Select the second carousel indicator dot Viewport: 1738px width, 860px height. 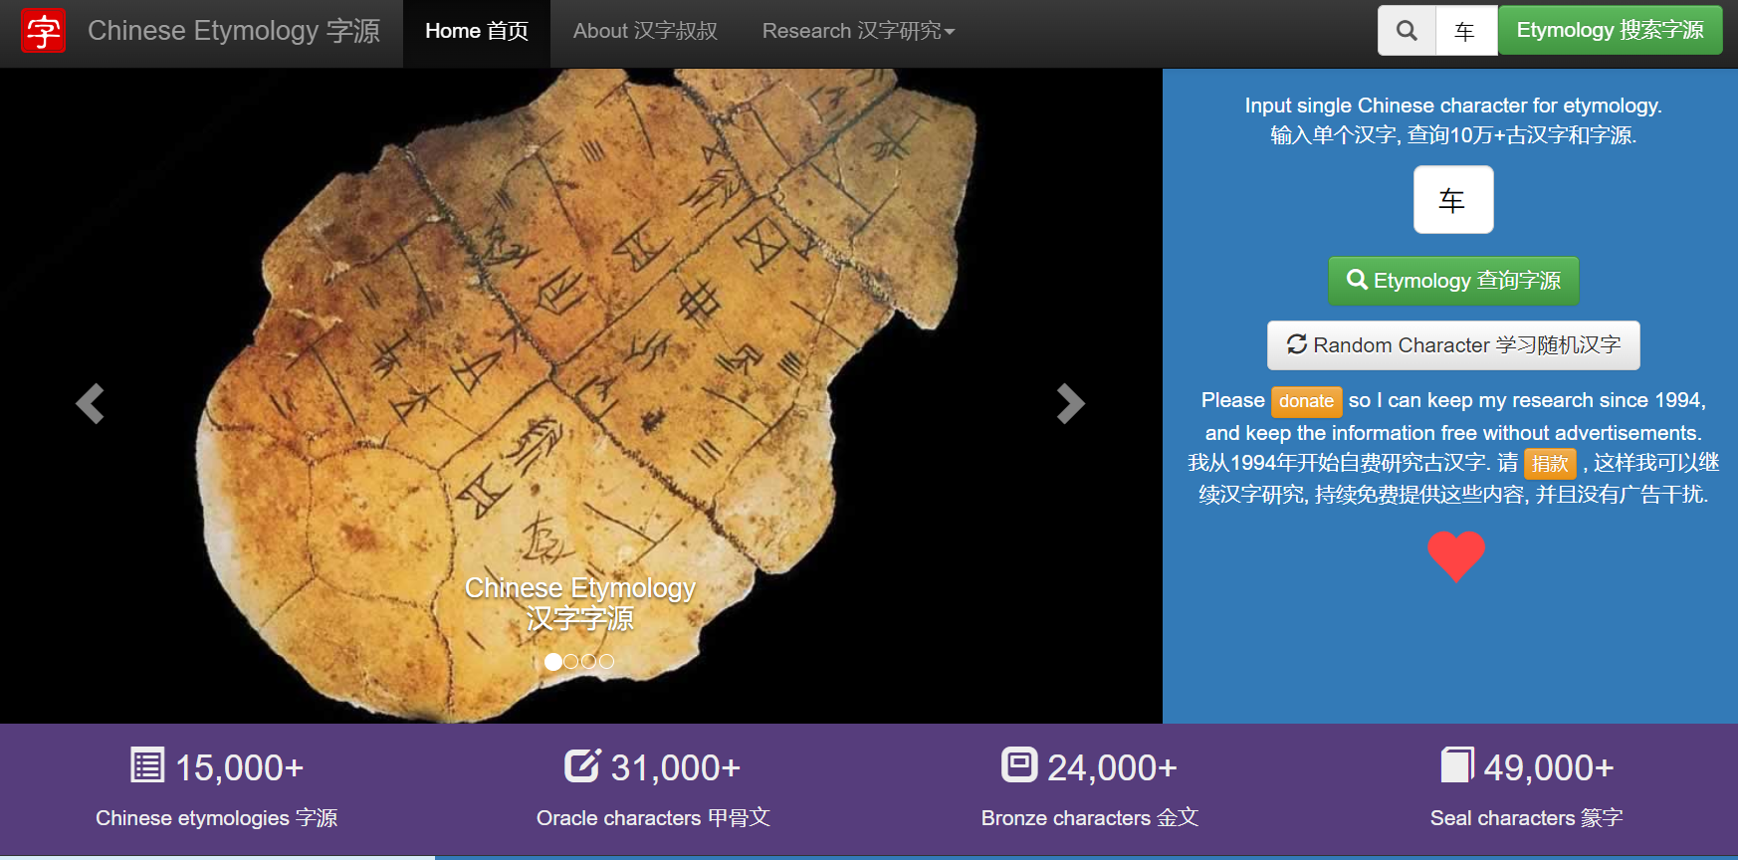pos(570,661)
